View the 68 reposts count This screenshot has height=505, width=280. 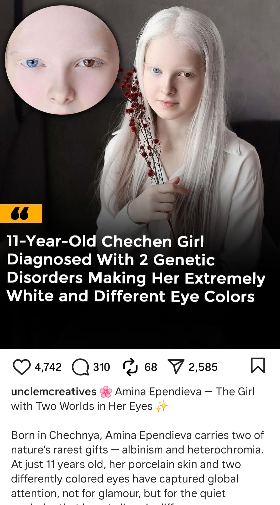[x=151, y=367]
